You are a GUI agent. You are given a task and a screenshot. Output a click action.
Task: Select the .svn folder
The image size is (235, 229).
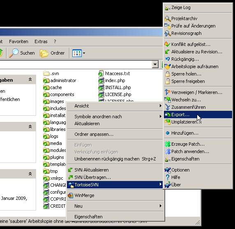pyautogui.click(x=51, y=73)
